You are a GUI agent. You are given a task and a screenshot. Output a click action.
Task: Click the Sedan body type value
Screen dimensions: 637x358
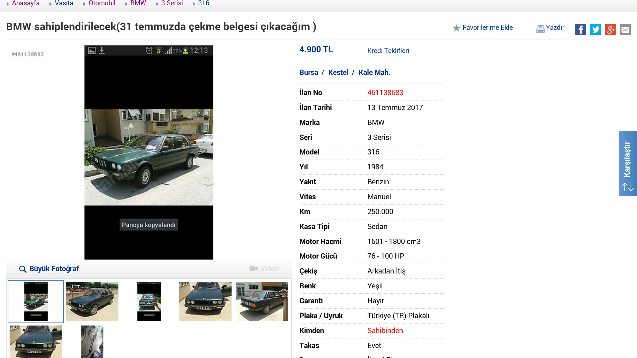click(x=377, y=227)
